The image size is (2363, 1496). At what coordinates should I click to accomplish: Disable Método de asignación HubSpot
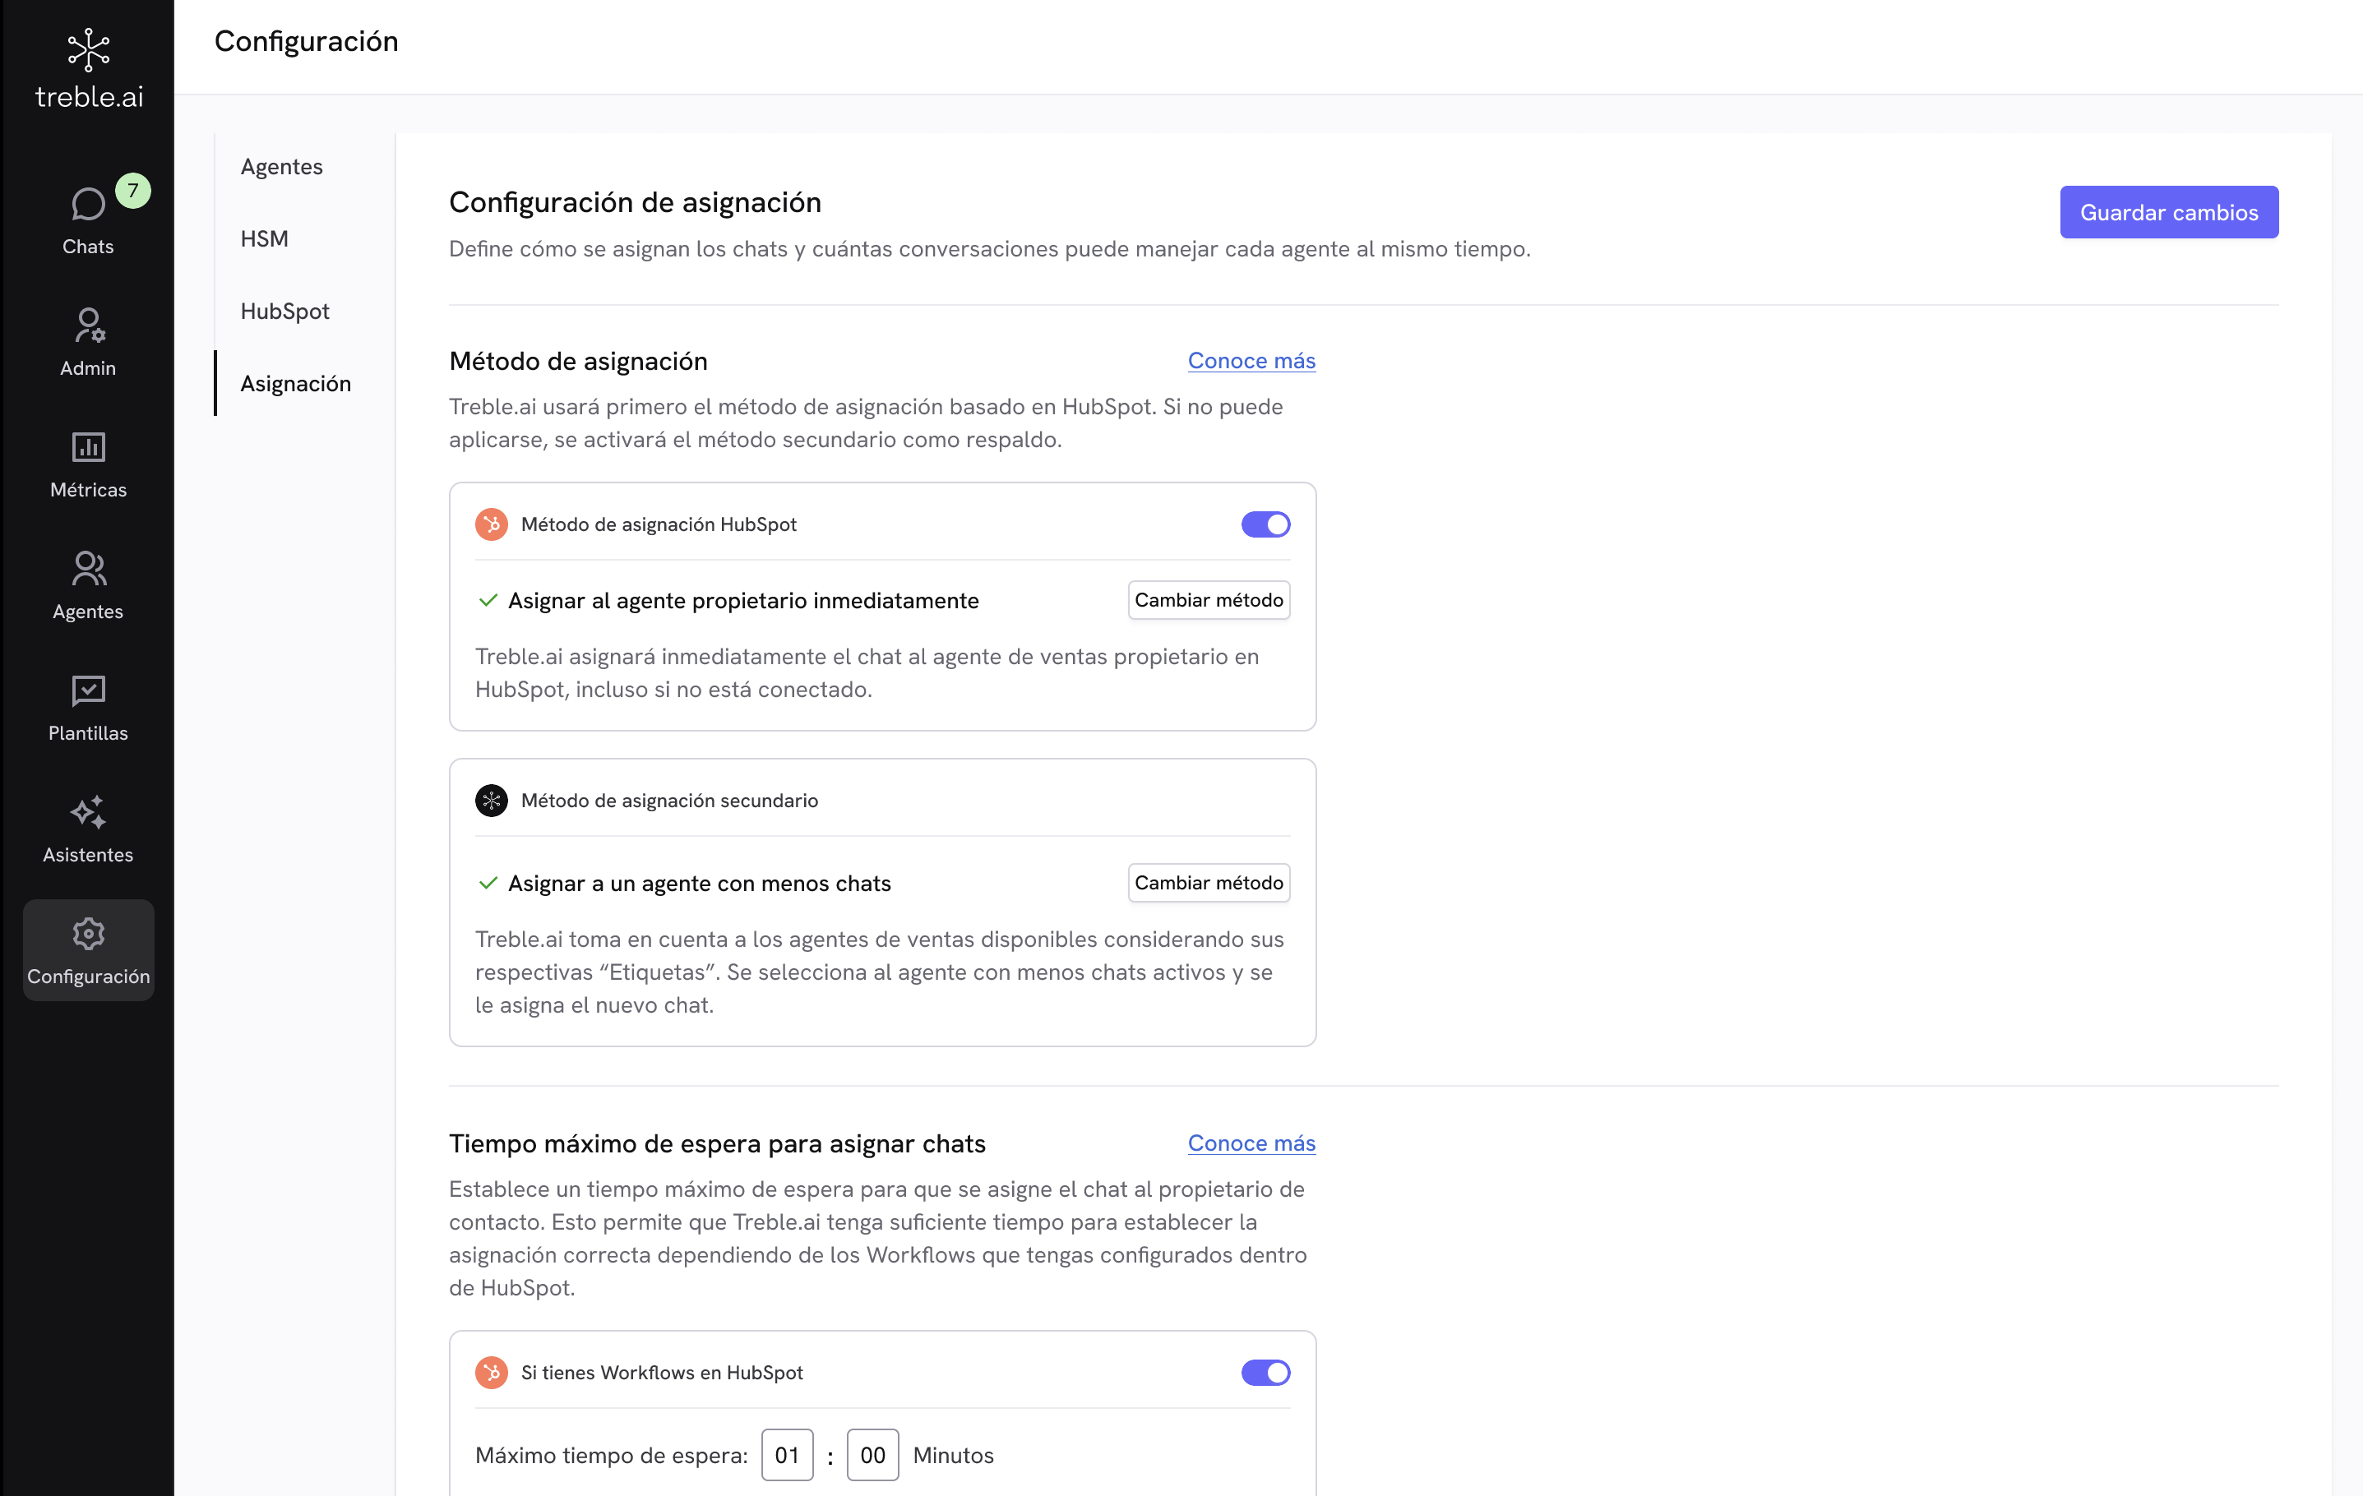pos(1266,524)
